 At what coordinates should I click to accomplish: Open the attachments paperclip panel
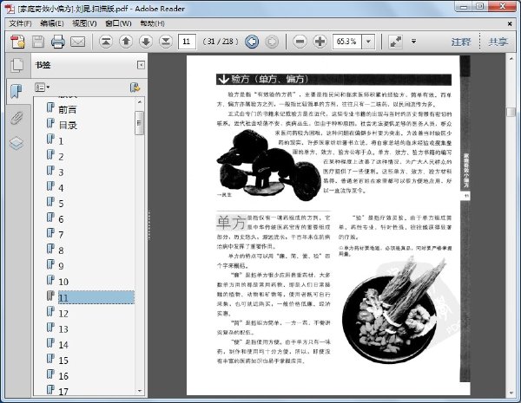click(x=16, y=118)
